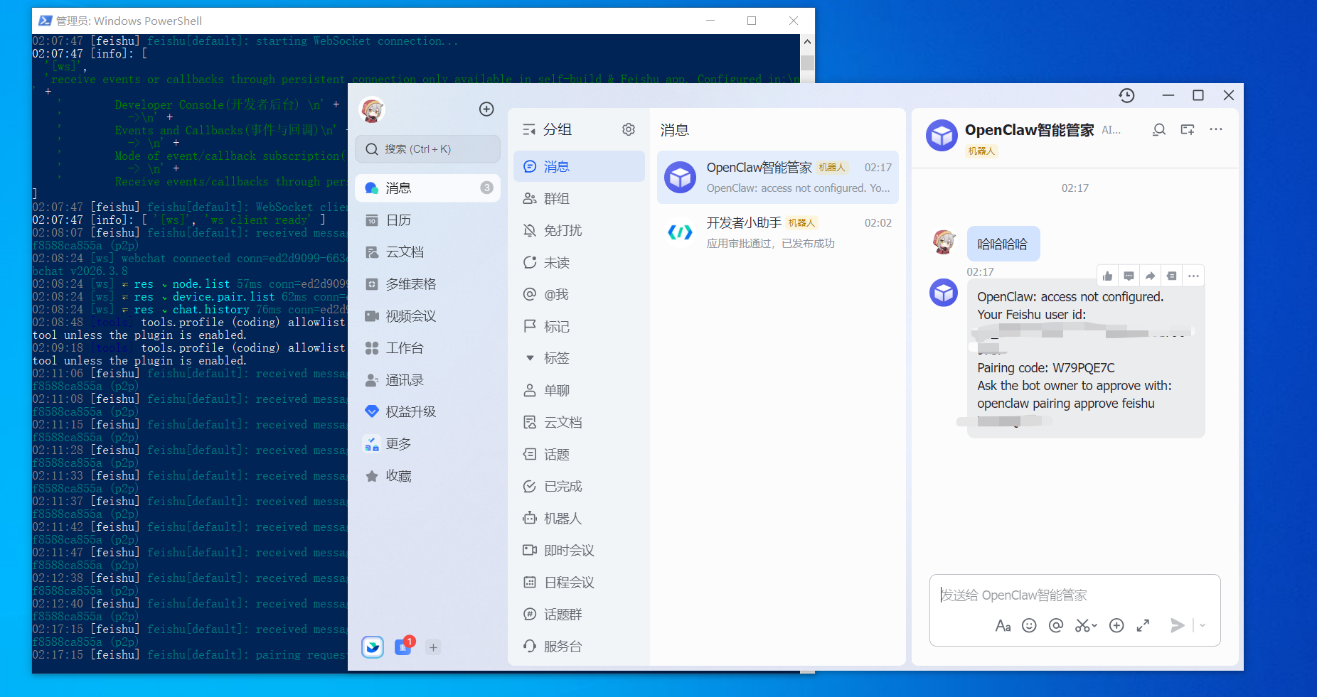Open the user profile avatar in Feishu
Screen dimensions: 1317x697
click(x=373, y=109)
